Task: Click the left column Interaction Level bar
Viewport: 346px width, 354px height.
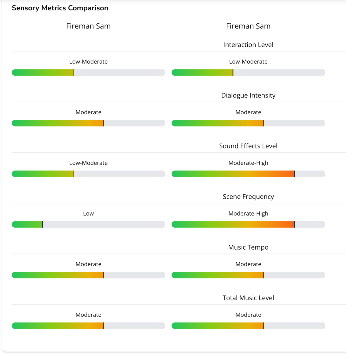Action: [88, 73]
